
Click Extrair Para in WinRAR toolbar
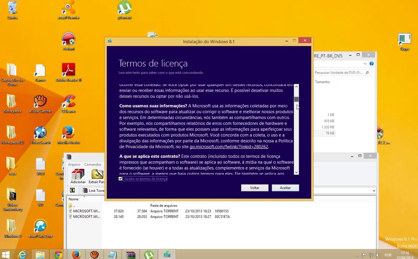tap(97, 176)
